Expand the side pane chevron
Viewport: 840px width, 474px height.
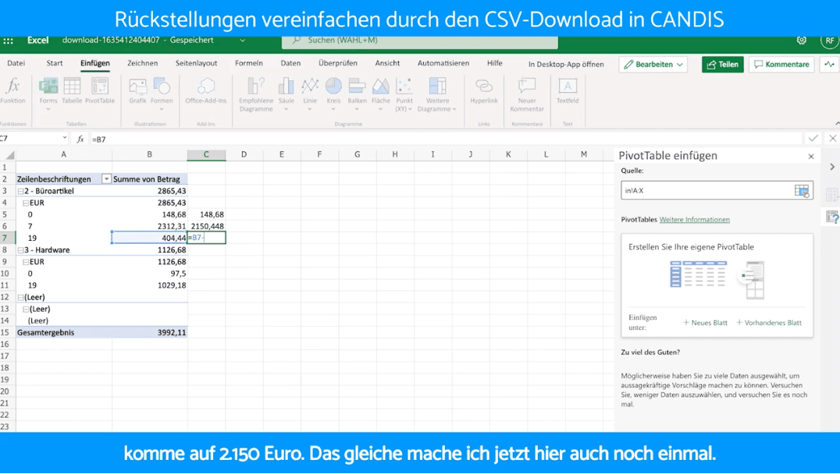[832, 167]
